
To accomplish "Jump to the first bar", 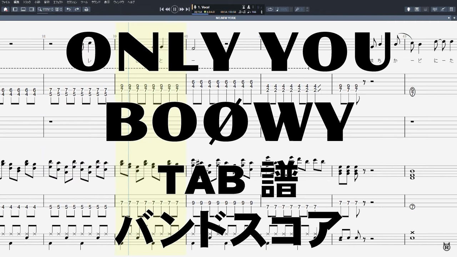I will pos(162,9).
